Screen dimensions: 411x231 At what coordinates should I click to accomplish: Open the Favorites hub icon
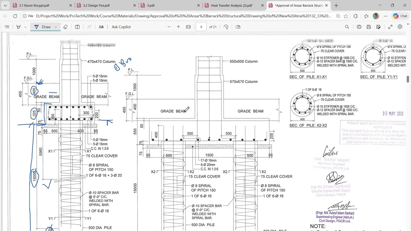(366, 16)
